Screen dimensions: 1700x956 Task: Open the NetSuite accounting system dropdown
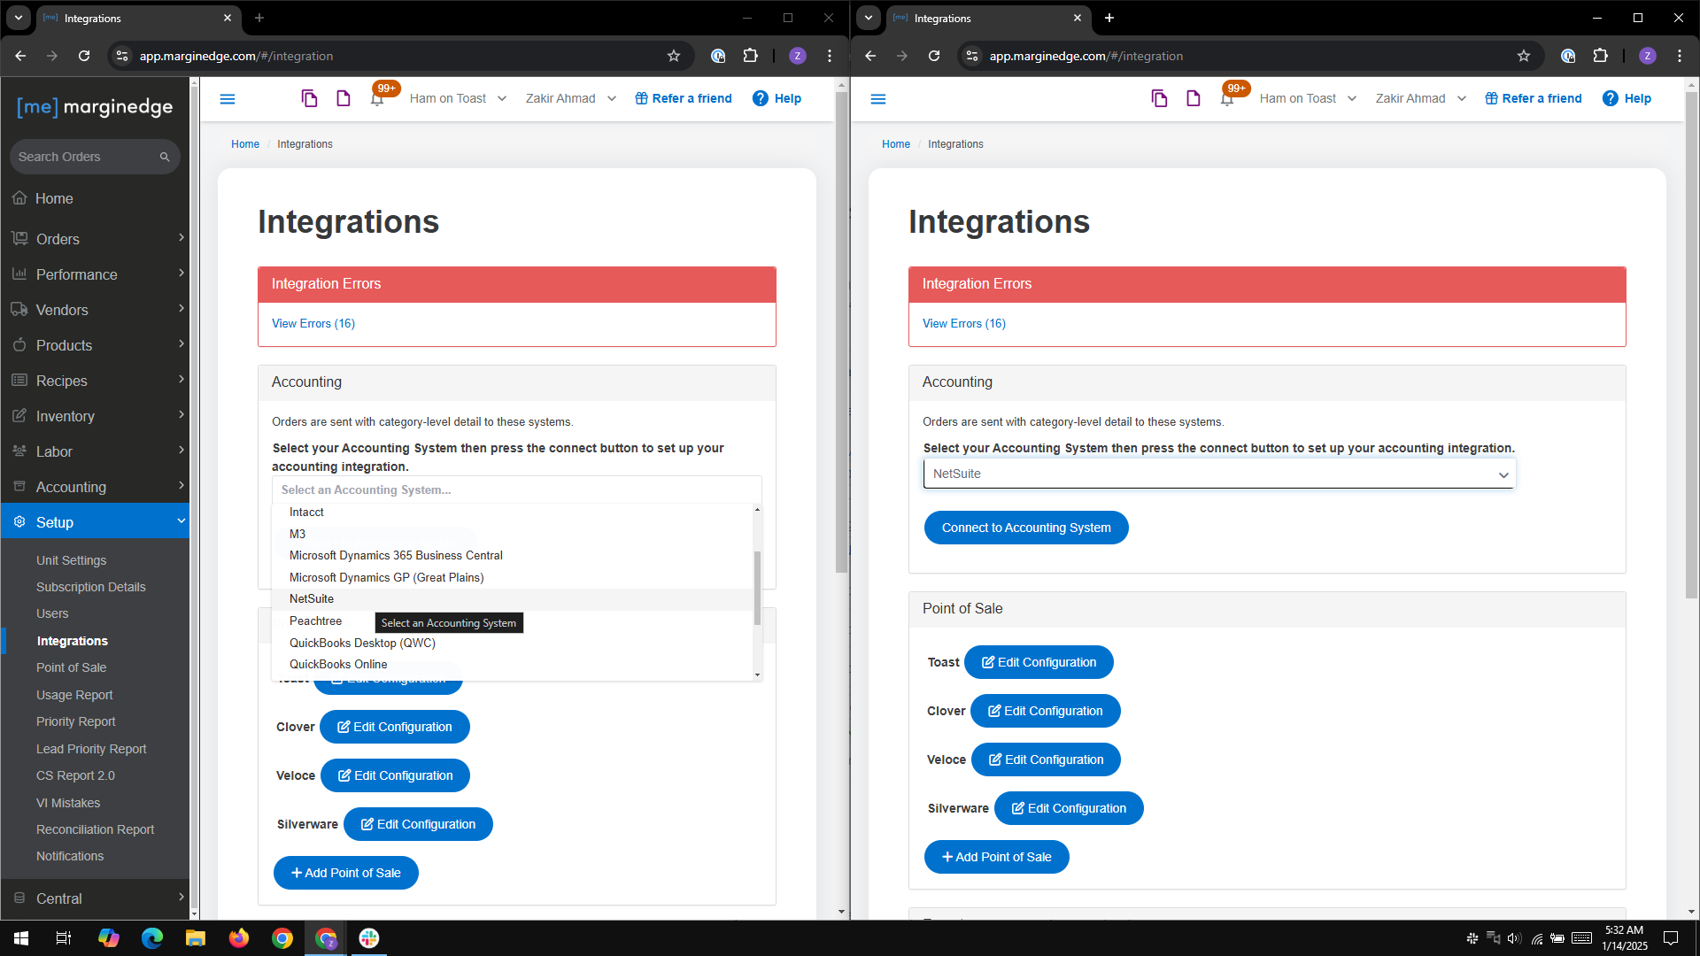[x=1219, y=474]
